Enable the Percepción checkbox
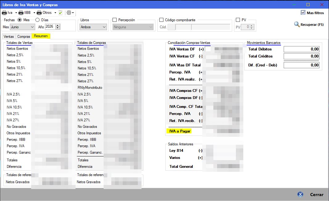329x201 pixels. 115,20
